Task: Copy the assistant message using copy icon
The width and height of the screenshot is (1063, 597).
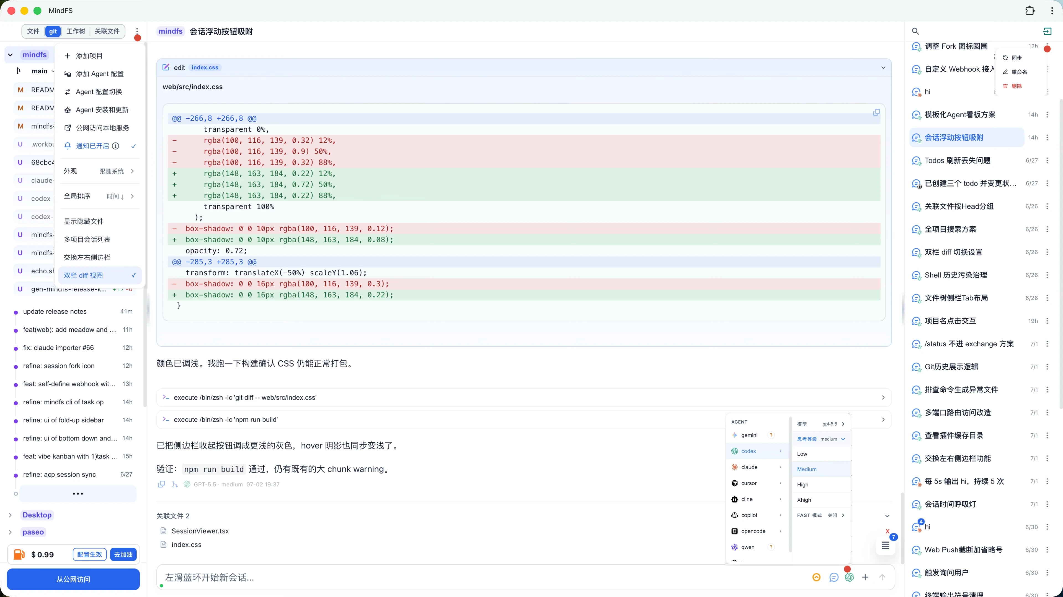Action: (161, 484)
